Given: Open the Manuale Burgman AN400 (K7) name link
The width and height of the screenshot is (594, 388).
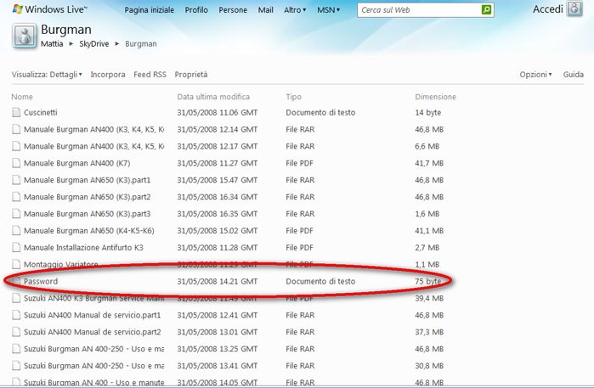Looking at the screenshot, I should point(76,163).
